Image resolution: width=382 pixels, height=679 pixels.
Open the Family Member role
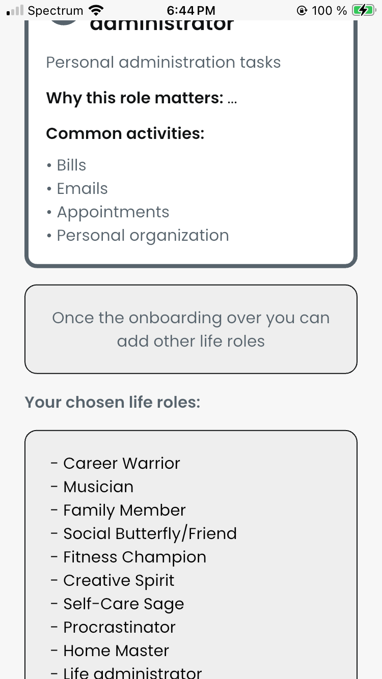pos(124,510)
